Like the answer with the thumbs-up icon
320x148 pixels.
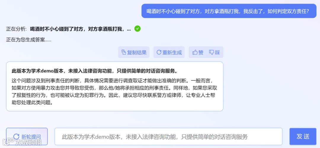(x=195, y=52)
